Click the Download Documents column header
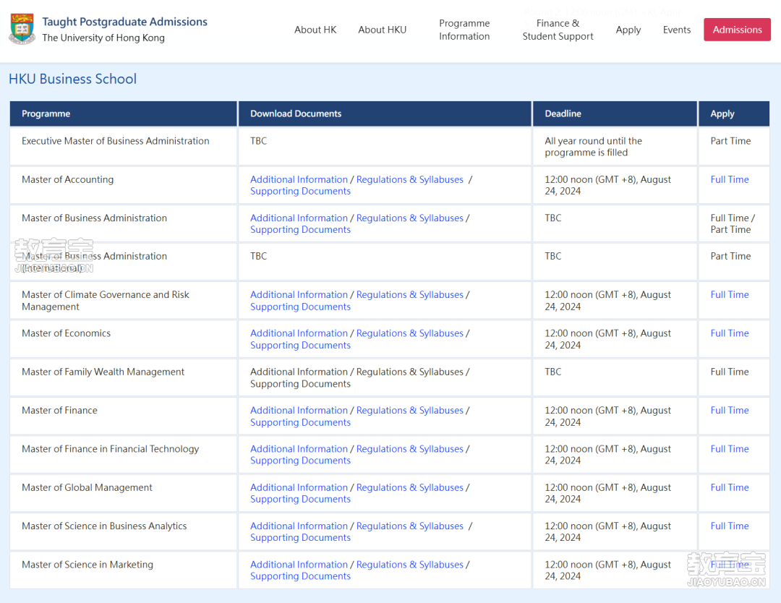This screenshot has height=603, width=781. (385, 114)
